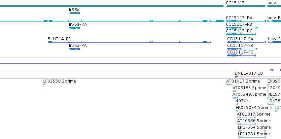Select the AT05349.5prime label
Viewport: 281px width, 139px height.
249,94
